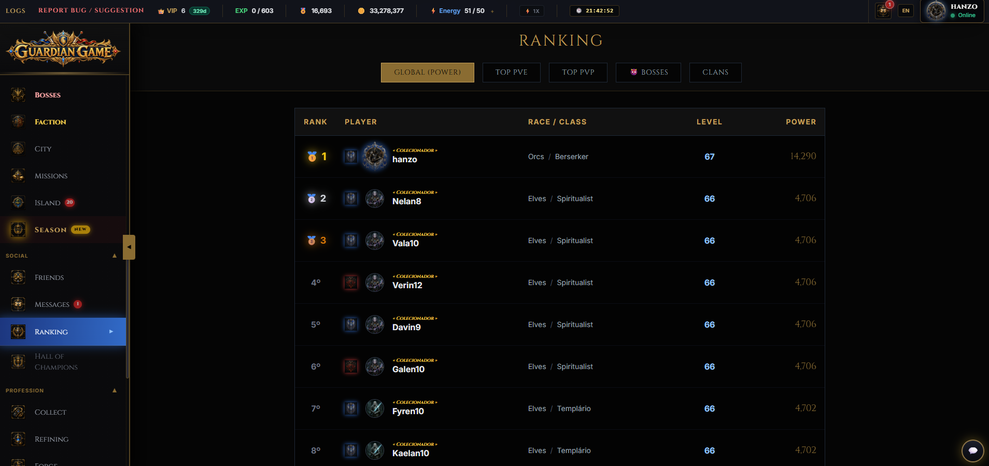Collapse the sidebar with arrow handle
Image resolution: width=989 pixels, height=466 pixels.
[x=129, y=247]
